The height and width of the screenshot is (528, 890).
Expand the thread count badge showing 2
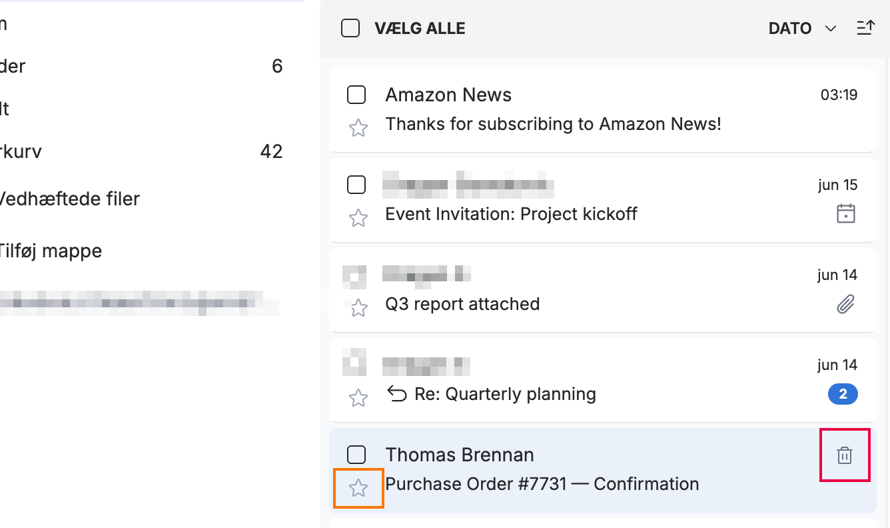coord(843,394)
